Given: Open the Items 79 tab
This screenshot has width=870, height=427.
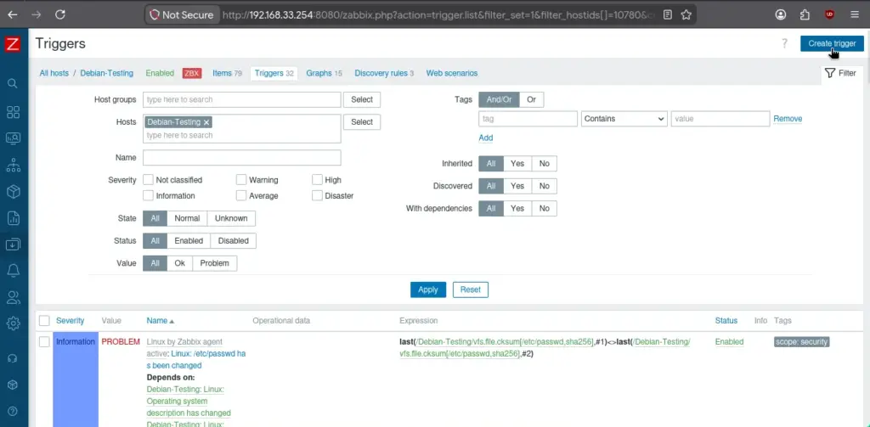Looking at the screenshot, I should [228, 73].
